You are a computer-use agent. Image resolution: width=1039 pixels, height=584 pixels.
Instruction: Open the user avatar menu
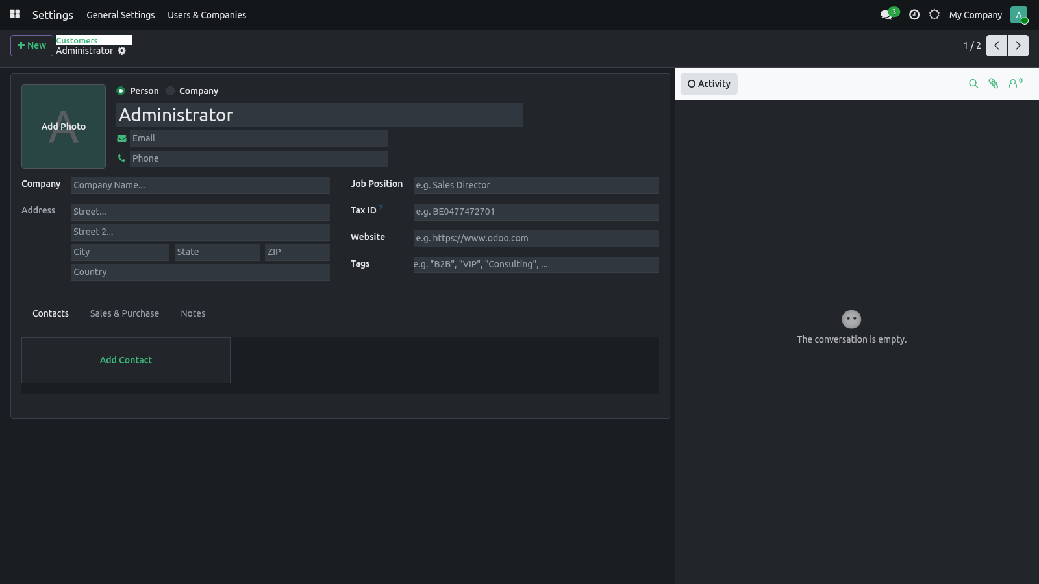tap(1019, 15)
